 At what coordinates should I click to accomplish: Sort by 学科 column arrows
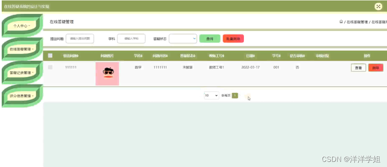tap(142, 56)
